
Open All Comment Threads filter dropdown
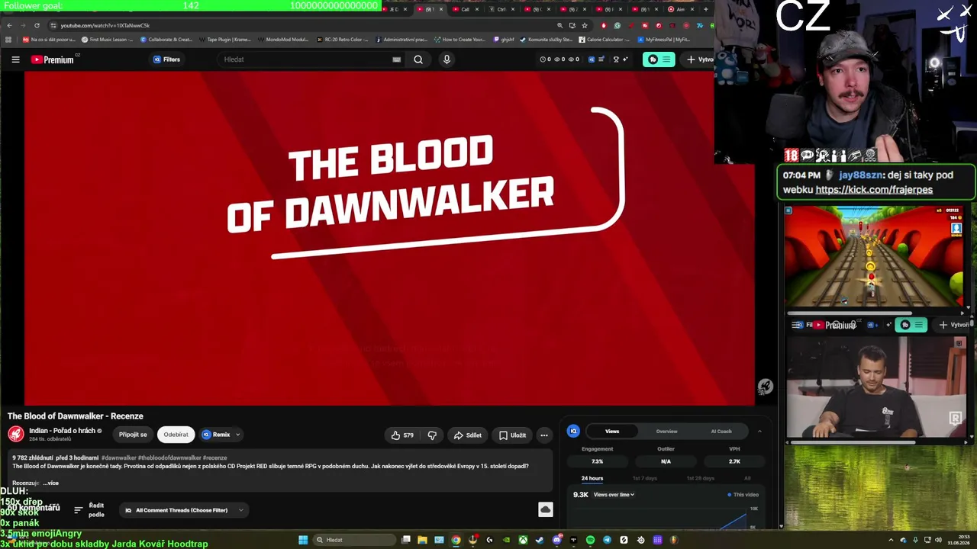(x=184, y=510)
